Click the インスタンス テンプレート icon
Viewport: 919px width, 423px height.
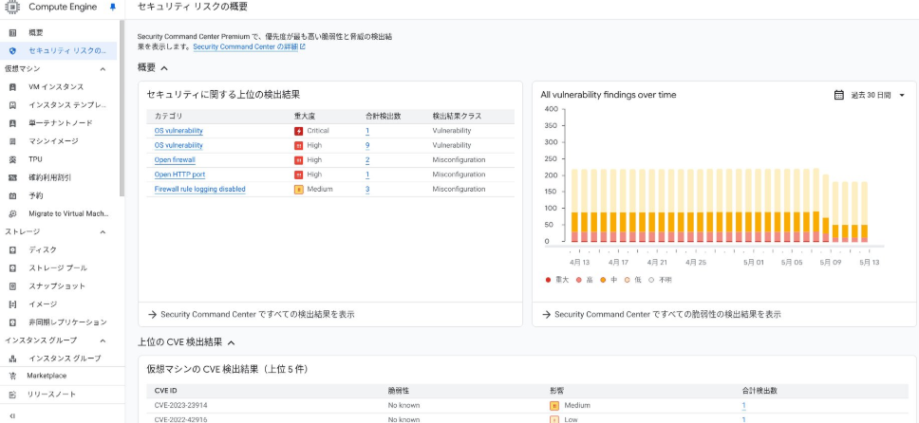point(13,105)
